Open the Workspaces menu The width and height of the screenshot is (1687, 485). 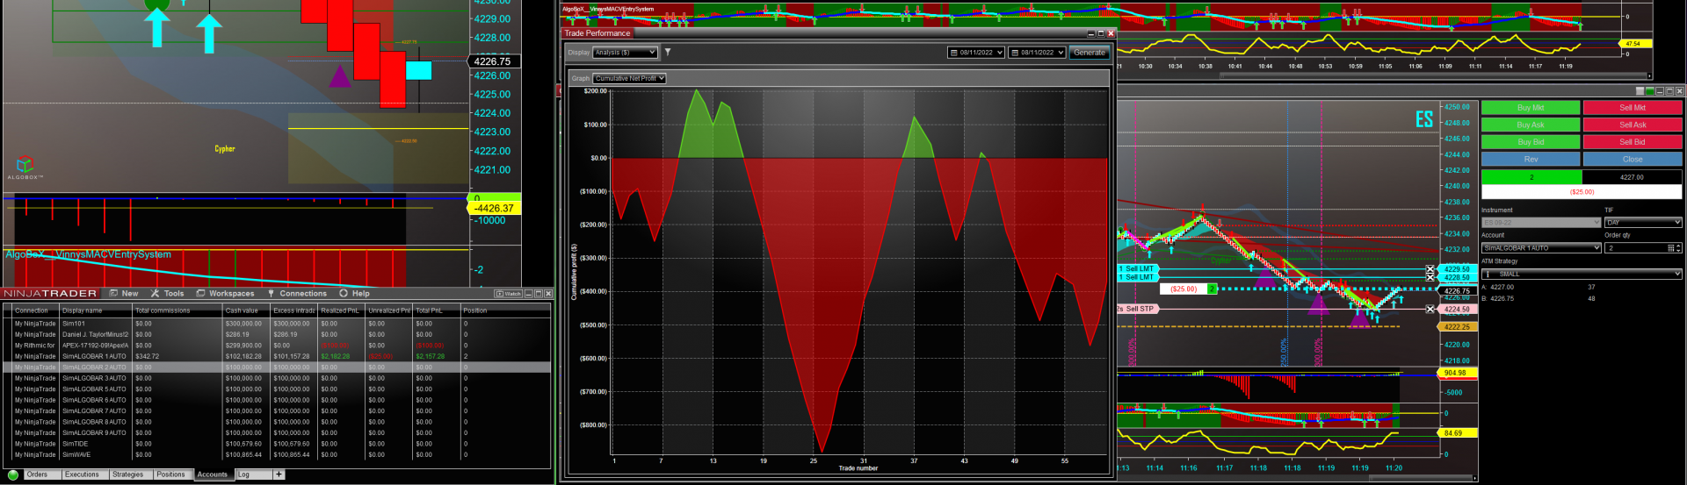pos(226,294)
